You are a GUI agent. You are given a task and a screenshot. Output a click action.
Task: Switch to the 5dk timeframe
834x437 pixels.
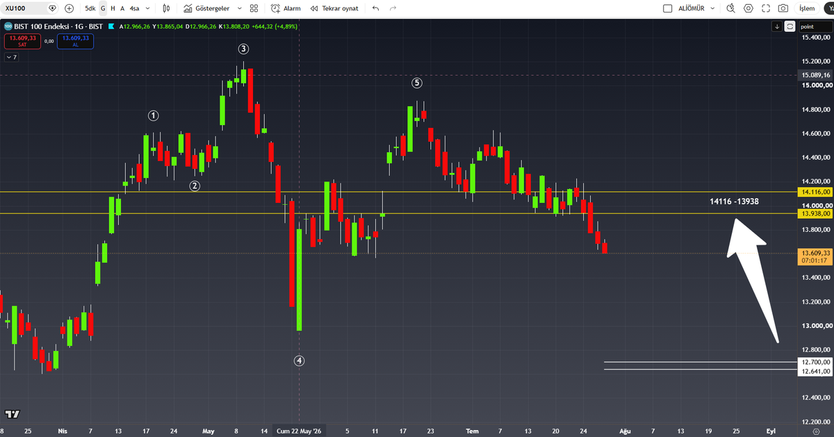pos(90,8)
